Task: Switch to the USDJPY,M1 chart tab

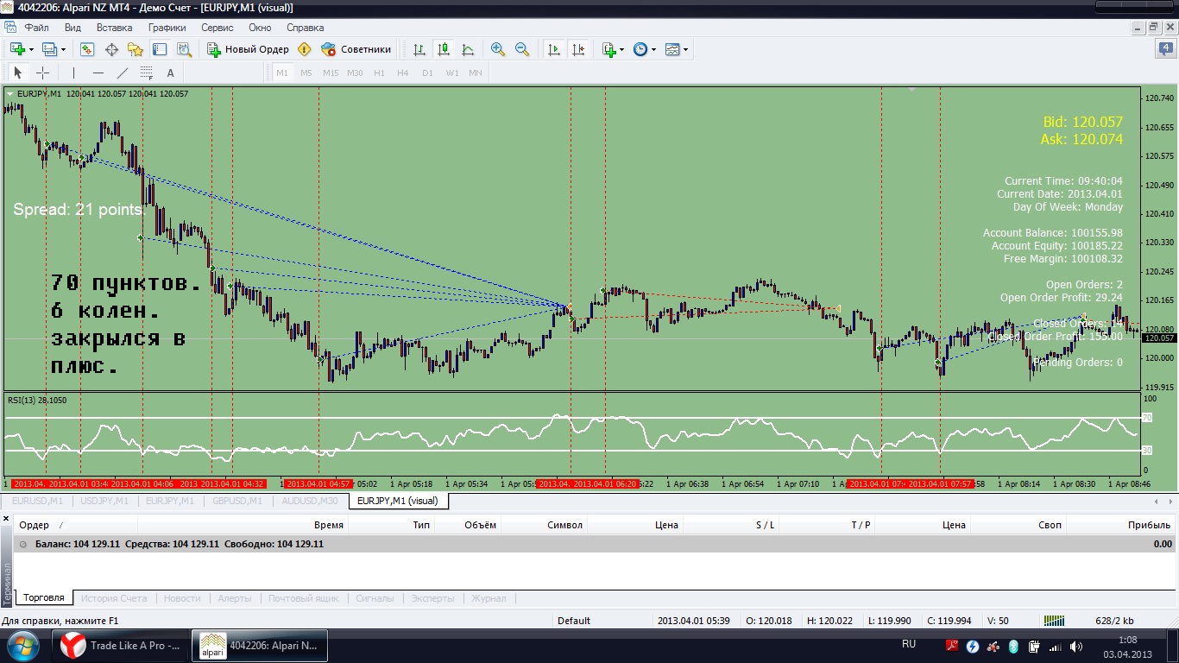Action: [x=104, y=501]
